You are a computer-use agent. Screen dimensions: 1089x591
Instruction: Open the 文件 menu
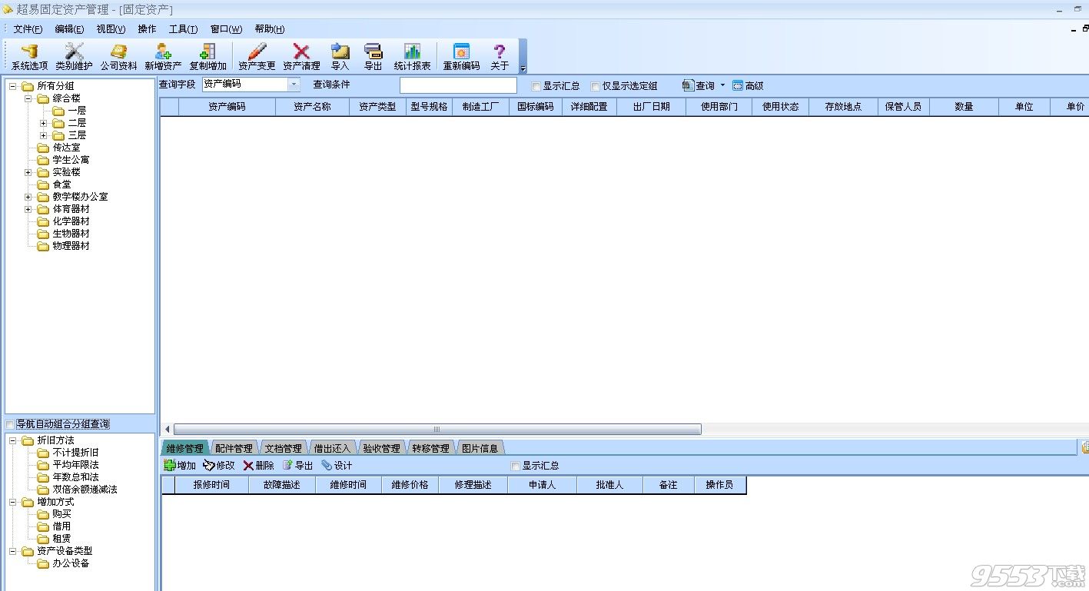[28, 29]
